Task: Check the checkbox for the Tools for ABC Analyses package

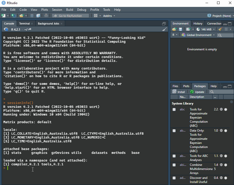Action: coord(174,156)
